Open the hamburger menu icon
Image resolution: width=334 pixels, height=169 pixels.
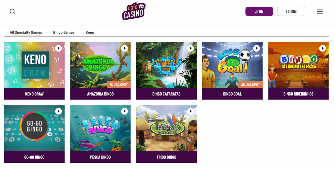(x=320, y=11)
